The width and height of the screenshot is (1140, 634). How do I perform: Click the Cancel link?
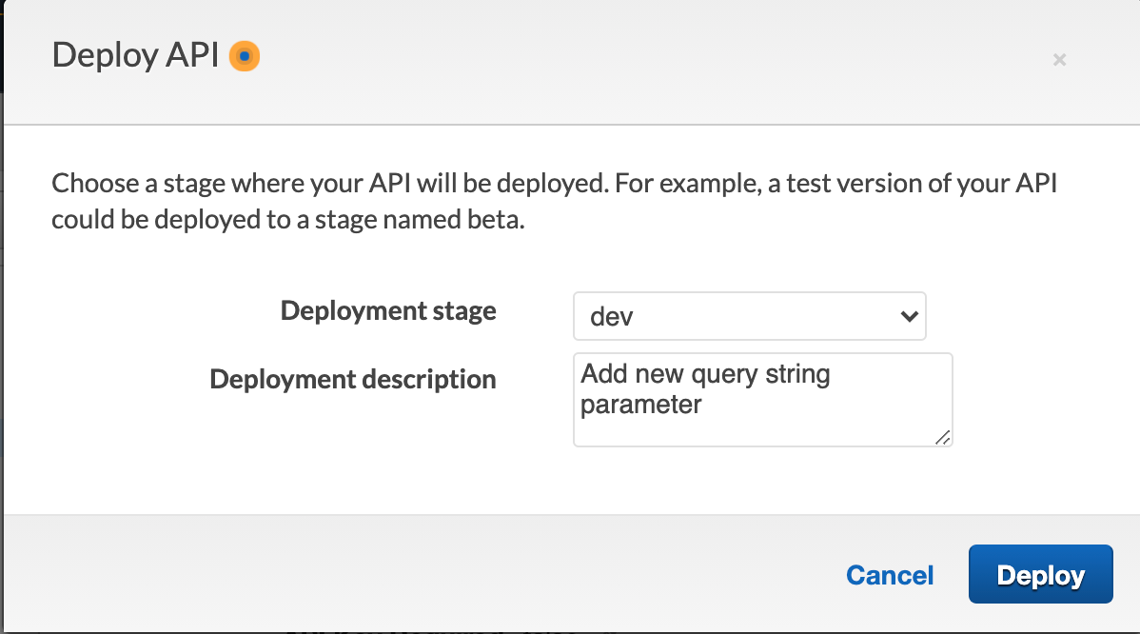[890, 575]
